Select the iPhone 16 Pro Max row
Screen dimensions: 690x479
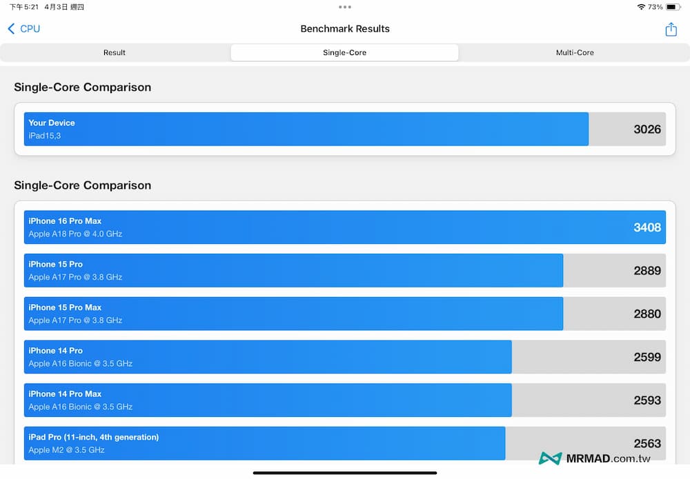click(x=344, y=227)
